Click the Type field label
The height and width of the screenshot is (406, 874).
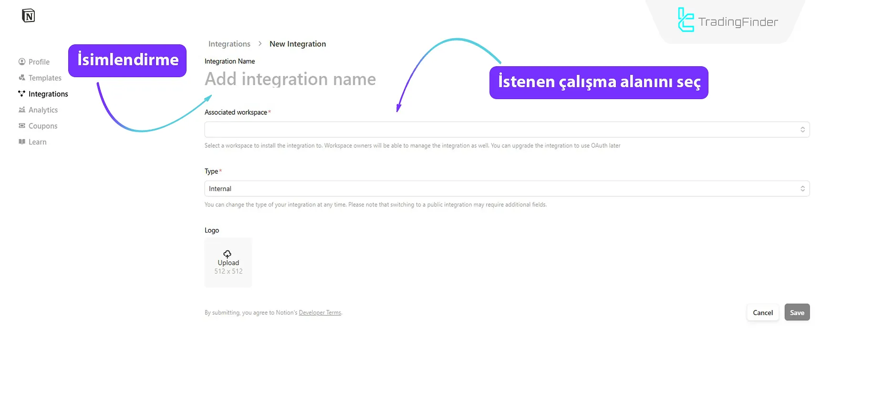(x=211, y=172)
